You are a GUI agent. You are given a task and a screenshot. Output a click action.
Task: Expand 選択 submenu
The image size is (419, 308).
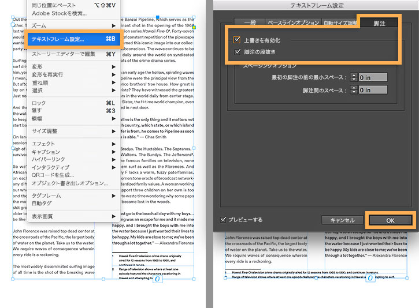tap(73, 91)
